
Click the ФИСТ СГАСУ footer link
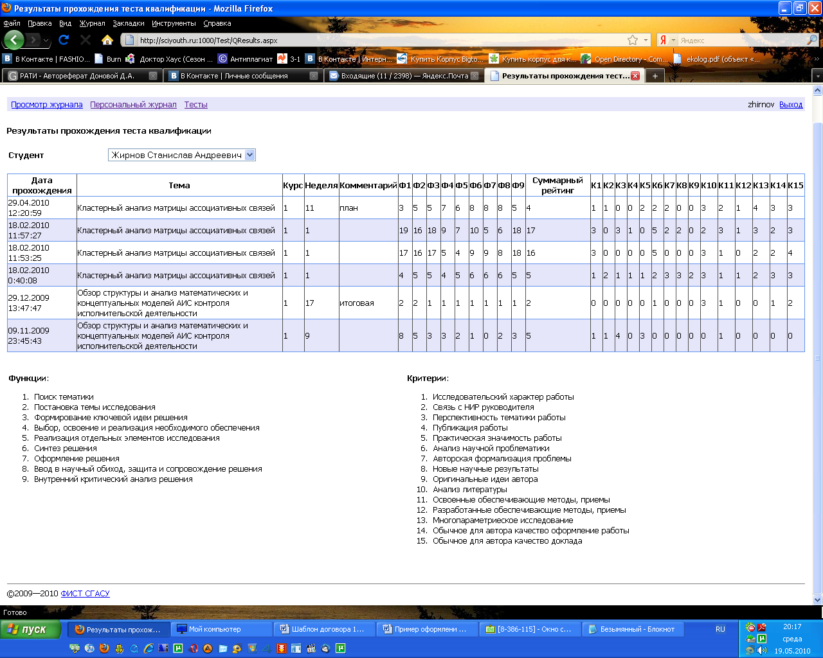[85, 594]
